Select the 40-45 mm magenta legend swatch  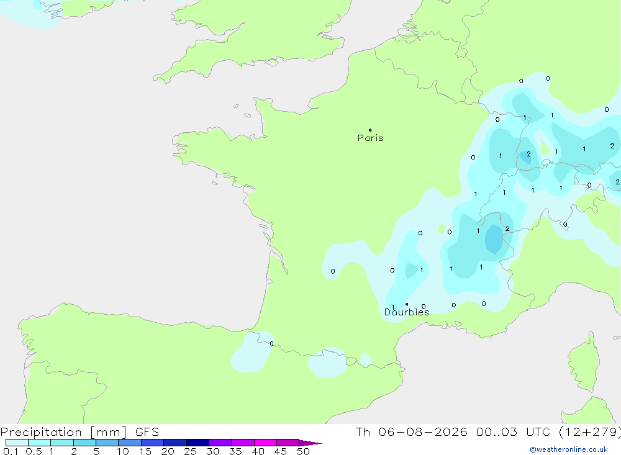[265, 443]
